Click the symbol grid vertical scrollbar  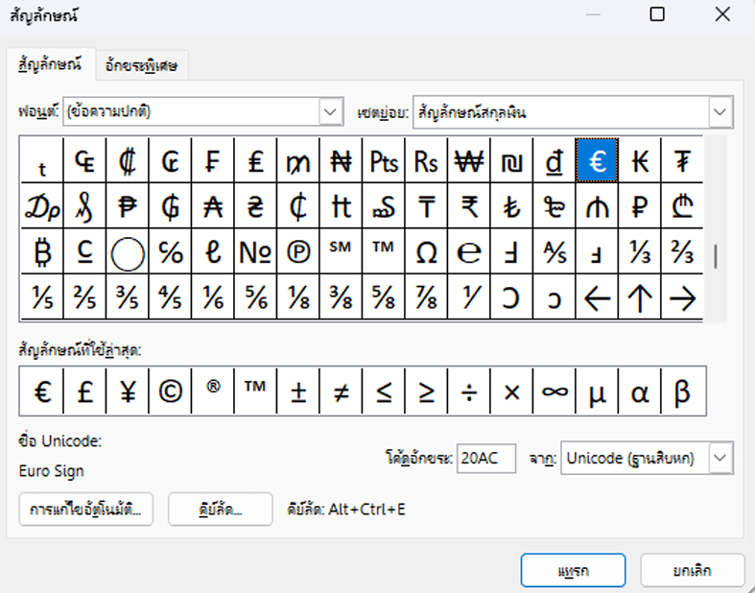tap(716, 257)
